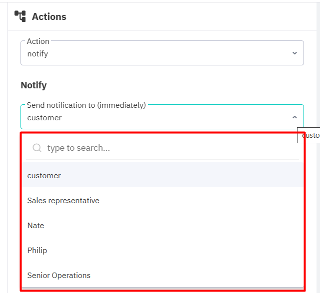The image size is (320, 293).
Task: Click the Actions workflow icon
Action: coord(20,16)
